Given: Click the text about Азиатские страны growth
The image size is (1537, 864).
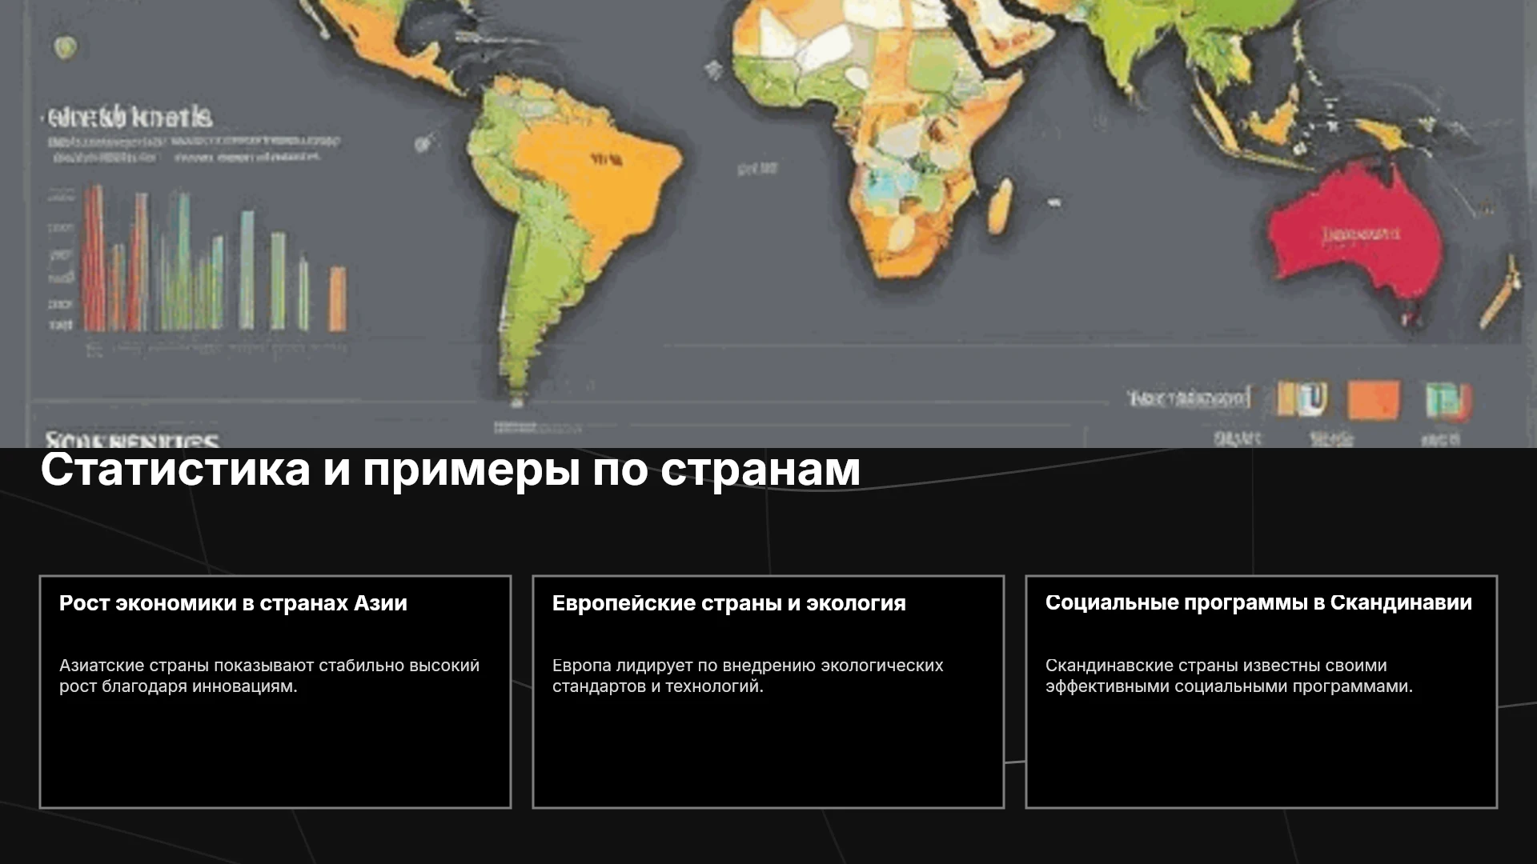Looking at the screenshot, I should pyautogui.click(x=270, y=676).
